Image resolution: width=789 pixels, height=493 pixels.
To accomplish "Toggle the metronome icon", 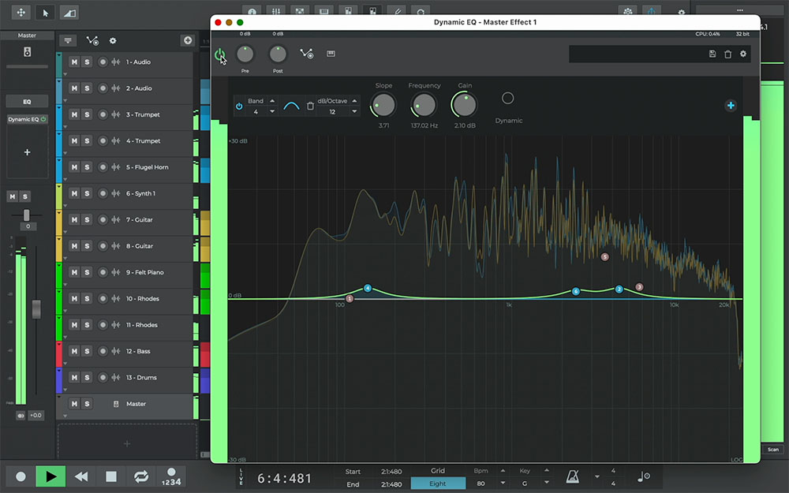I will (x=574, y=476).
